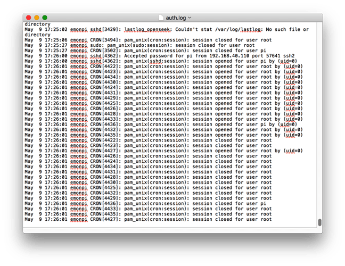
Task: Click the CRON[4434] session closed line
Action: [148, 167]
